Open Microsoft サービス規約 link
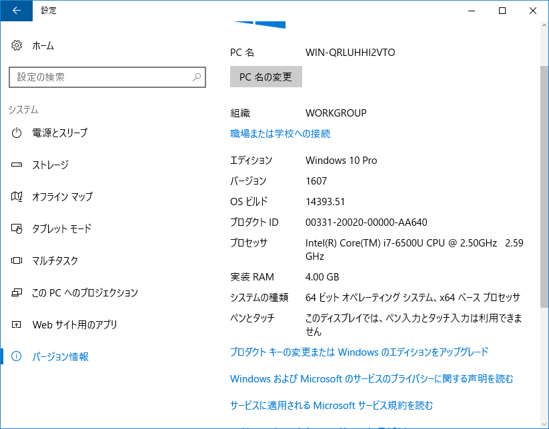Screen dimensions: 549x429 (332, 405)
